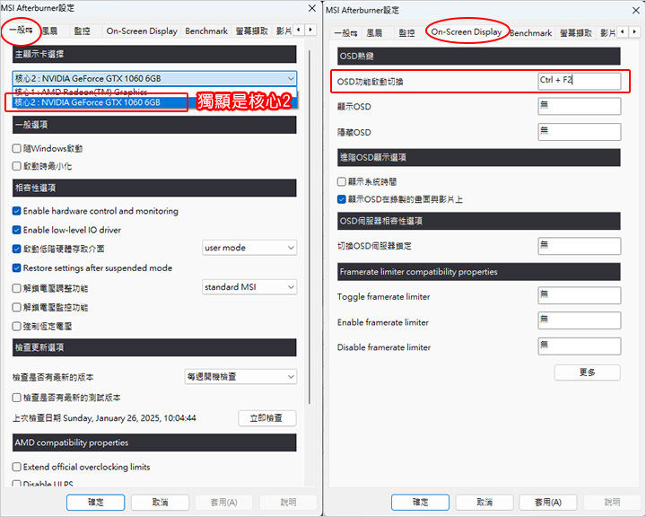Open 螢幕擷取 tab in left window

[252, 31]
